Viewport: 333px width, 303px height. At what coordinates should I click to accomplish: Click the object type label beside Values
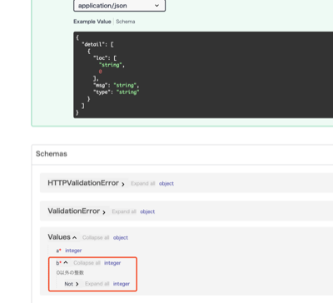(121, 238)
